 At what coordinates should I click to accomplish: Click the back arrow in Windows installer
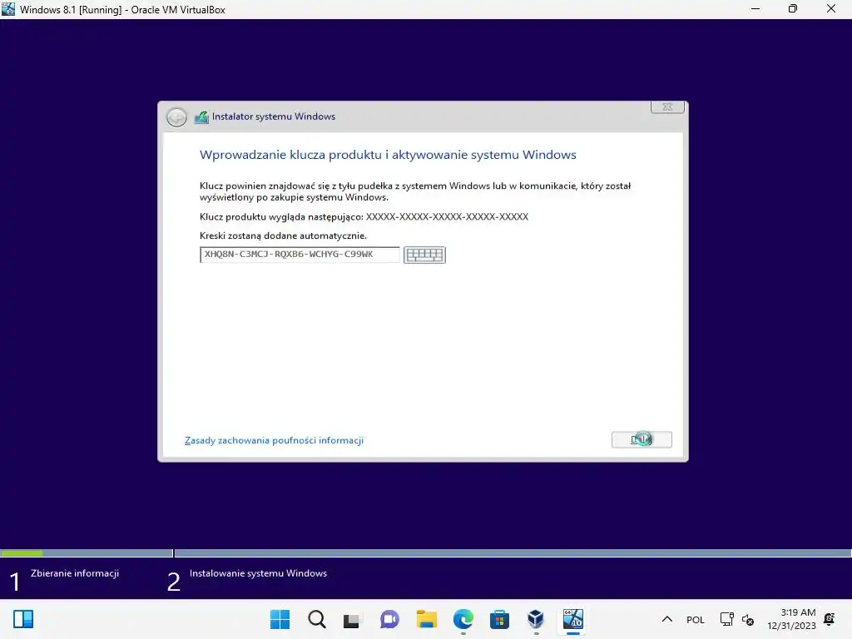176,116
